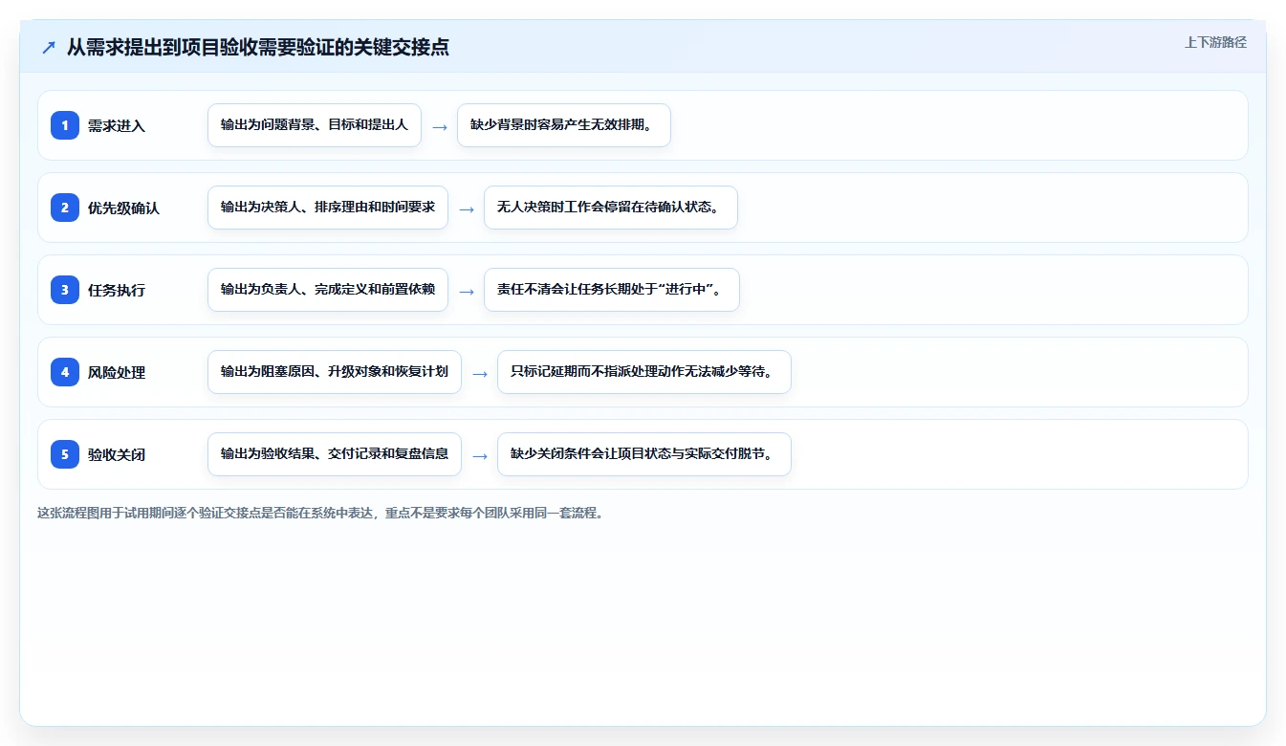Viewport: 1286px width, 746px height.
Task: Select the step 4 number badge
Action: tap(65, 371)
